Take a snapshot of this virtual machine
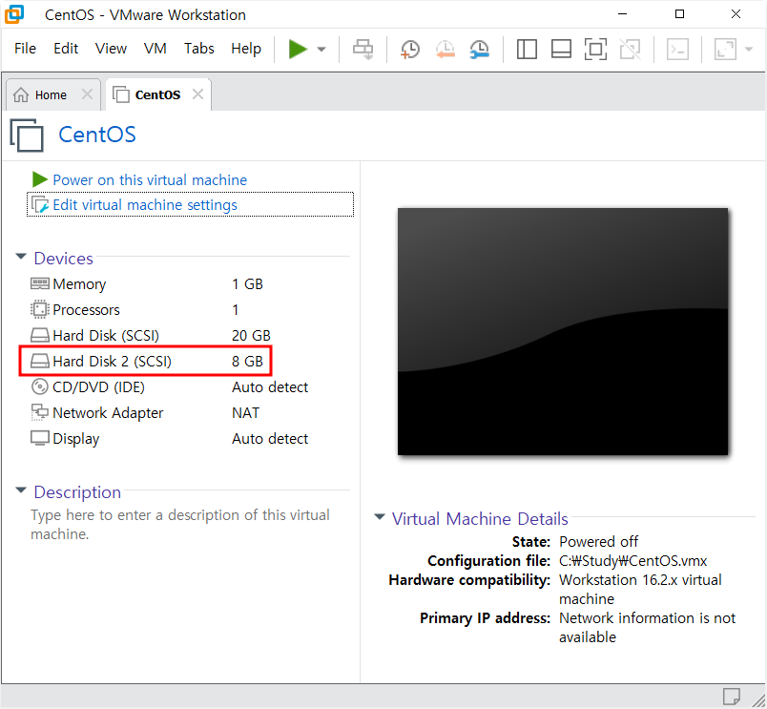 click(x=410, y=49)
